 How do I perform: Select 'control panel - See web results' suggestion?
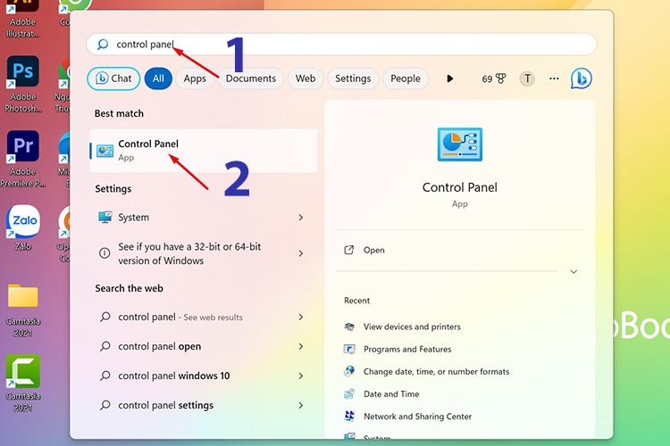pos(203,318)
